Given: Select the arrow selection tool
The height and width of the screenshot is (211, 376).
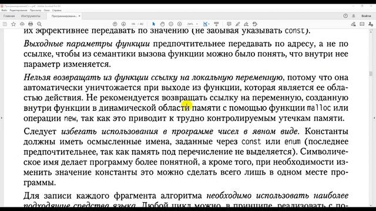Looking at the screenshot, I should click(154, 24).
